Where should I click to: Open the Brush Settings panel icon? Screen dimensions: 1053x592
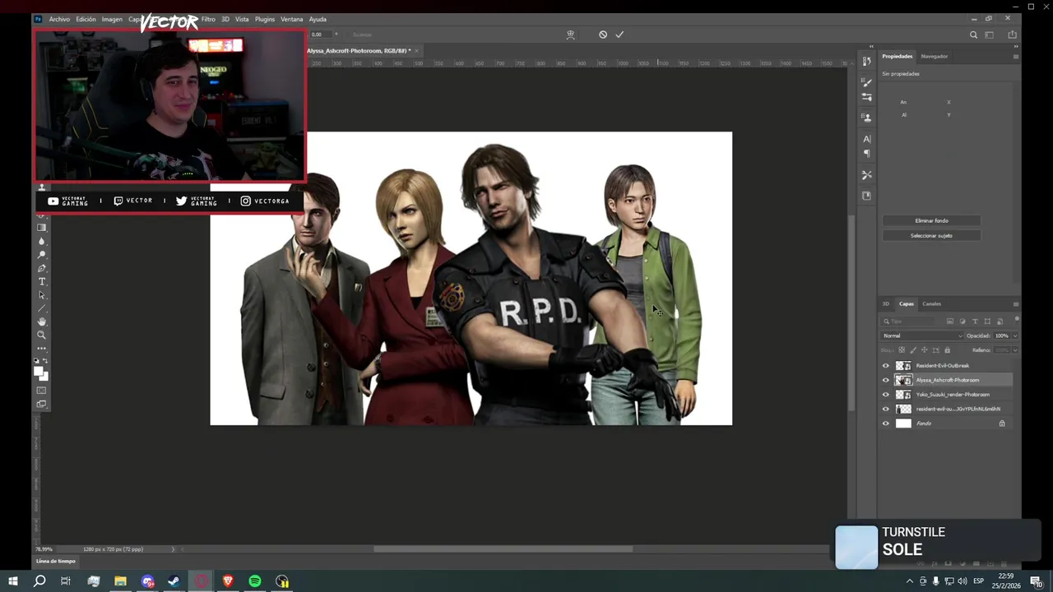(866, 82)
